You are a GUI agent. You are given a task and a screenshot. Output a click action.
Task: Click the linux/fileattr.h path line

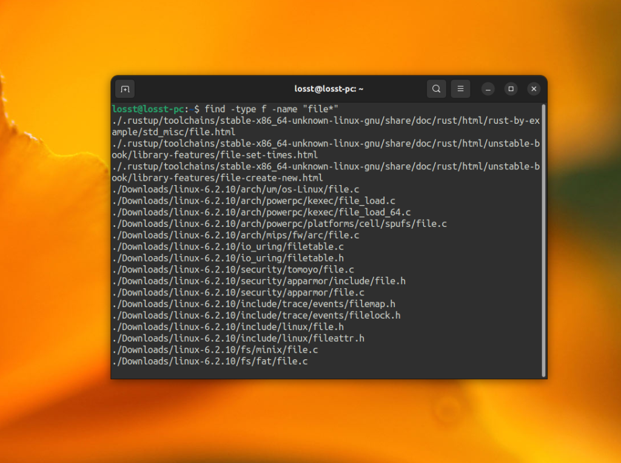tap(238, 339)
